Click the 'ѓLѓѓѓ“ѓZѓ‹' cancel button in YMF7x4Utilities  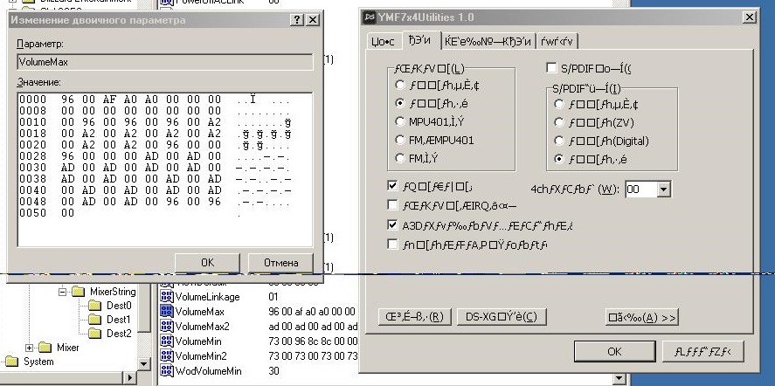pyautogui.click(x=702, y=351)
